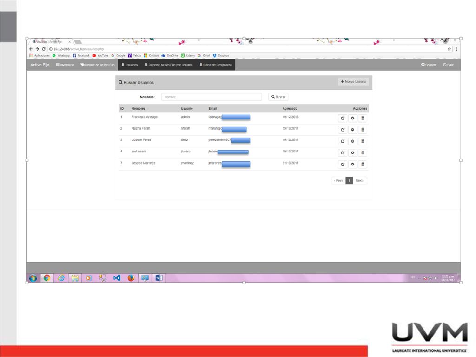Click the Activo Fijo brand link

(40, 65)
